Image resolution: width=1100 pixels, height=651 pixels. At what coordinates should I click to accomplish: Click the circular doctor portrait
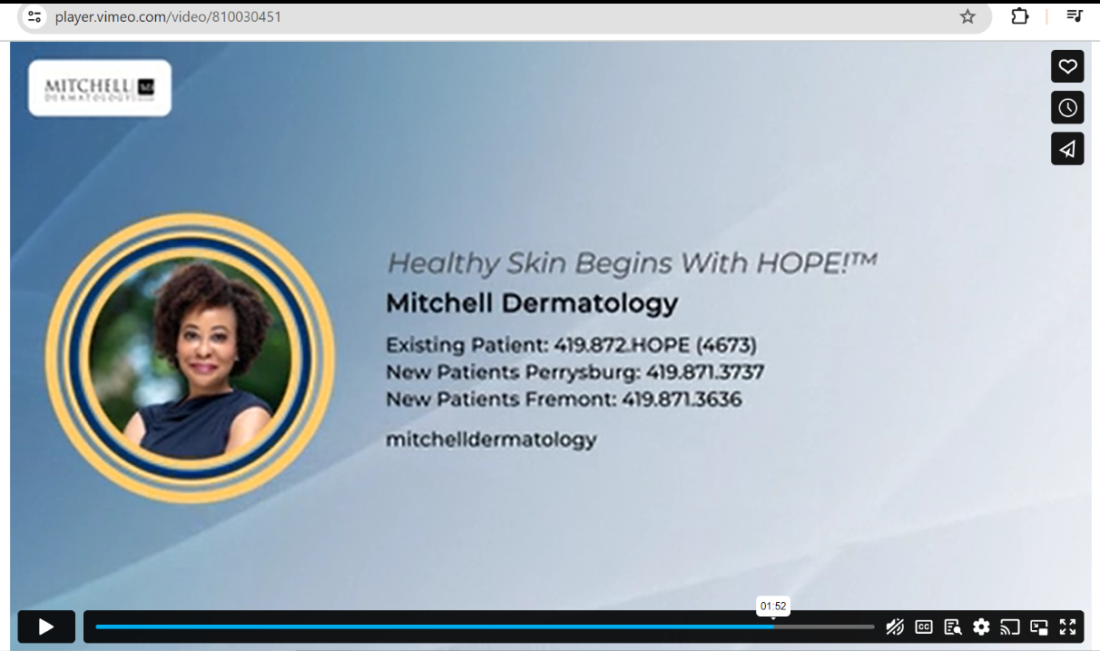pos(191,359)
